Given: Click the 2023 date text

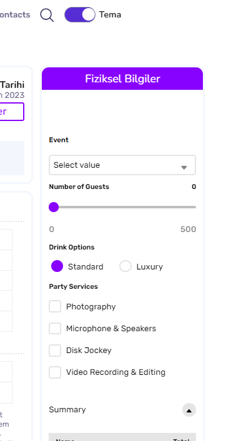Looking at the screenshot, I should click(x=14, y=95).
